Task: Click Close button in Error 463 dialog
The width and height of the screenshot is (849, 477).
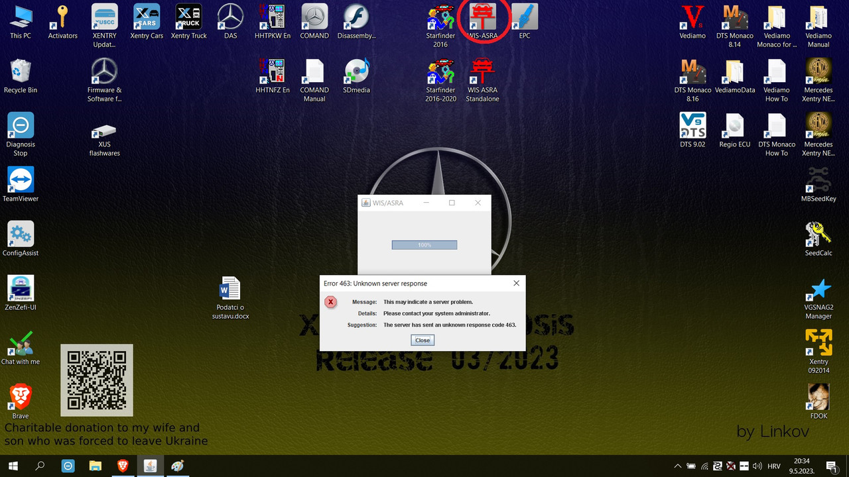Action: tap(423, 340)
